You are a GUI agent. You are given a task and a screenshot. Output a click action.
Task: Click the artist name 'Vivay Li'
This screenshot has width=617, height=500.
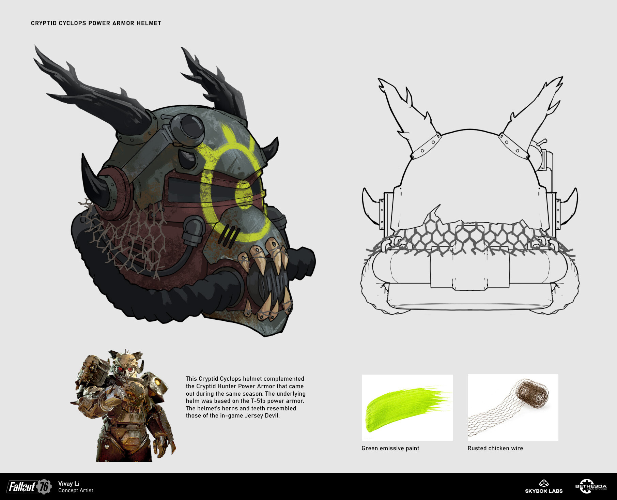click(x=69, y=484)
